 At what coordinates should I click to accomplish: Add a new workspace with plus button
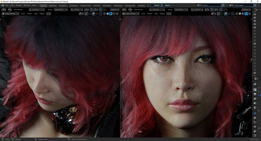148,6
